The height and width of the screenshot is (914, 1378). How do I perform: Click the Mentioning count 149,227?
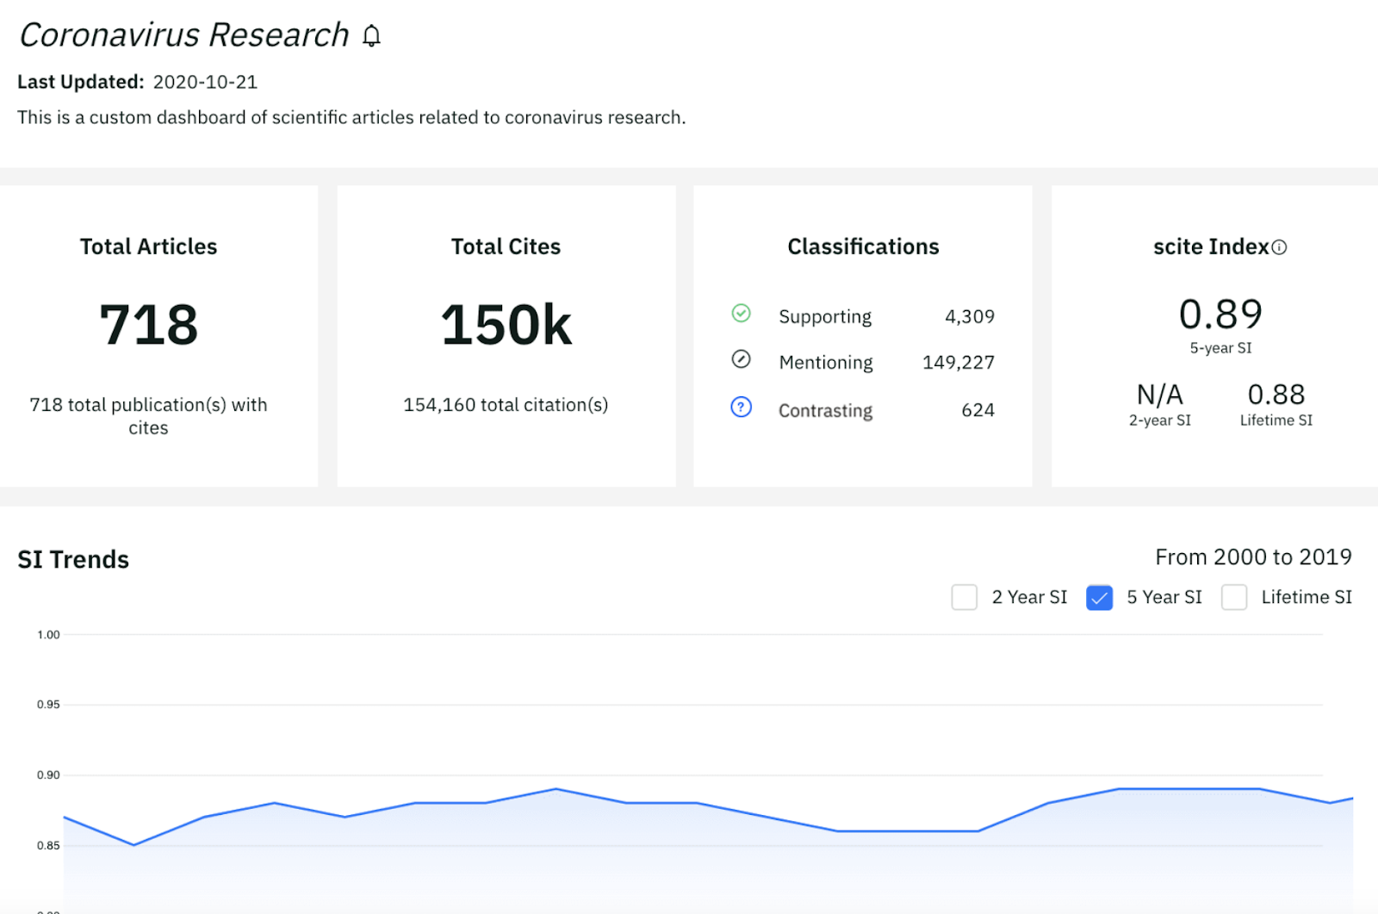(x=959, y=362)
